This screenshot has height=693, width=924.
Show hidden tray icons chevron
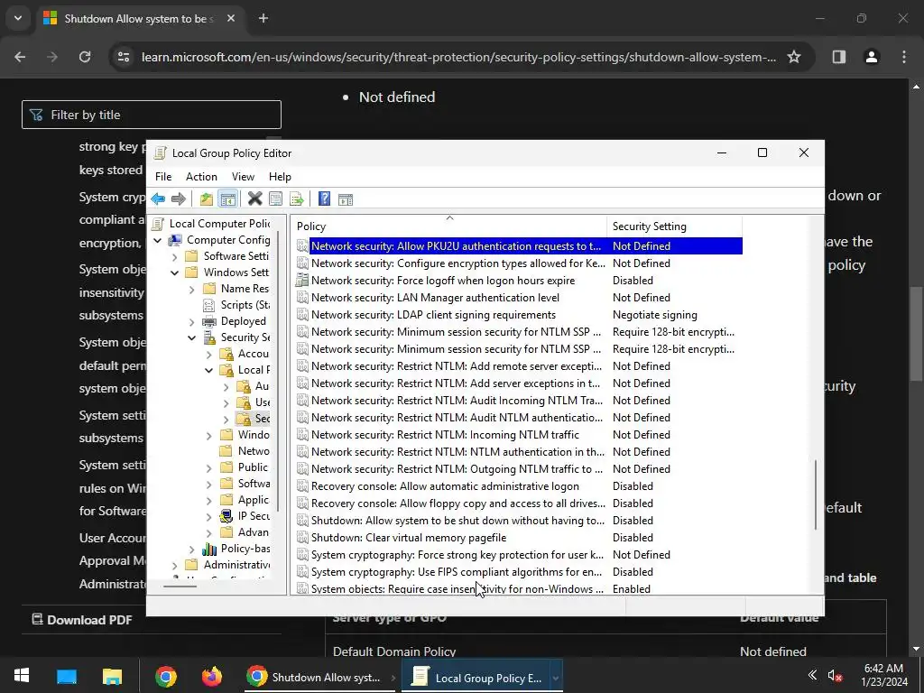click(x=812, y=675)
